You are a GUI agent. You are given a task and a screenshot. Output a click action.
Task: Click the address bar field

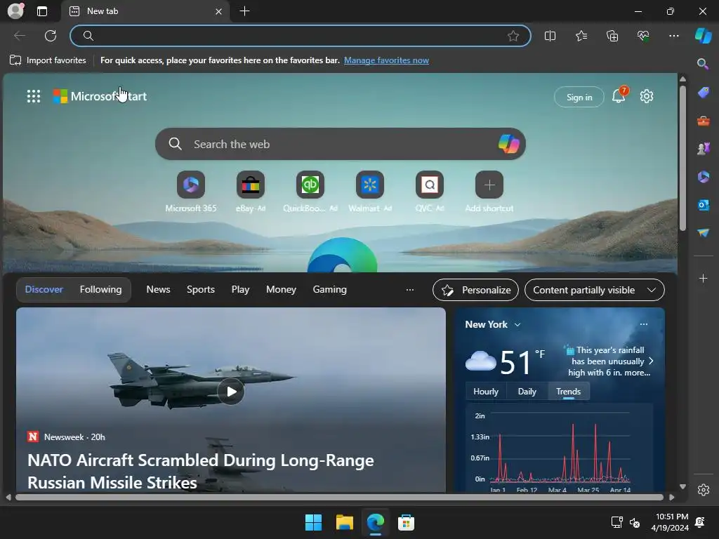click(x=301, y=36)
